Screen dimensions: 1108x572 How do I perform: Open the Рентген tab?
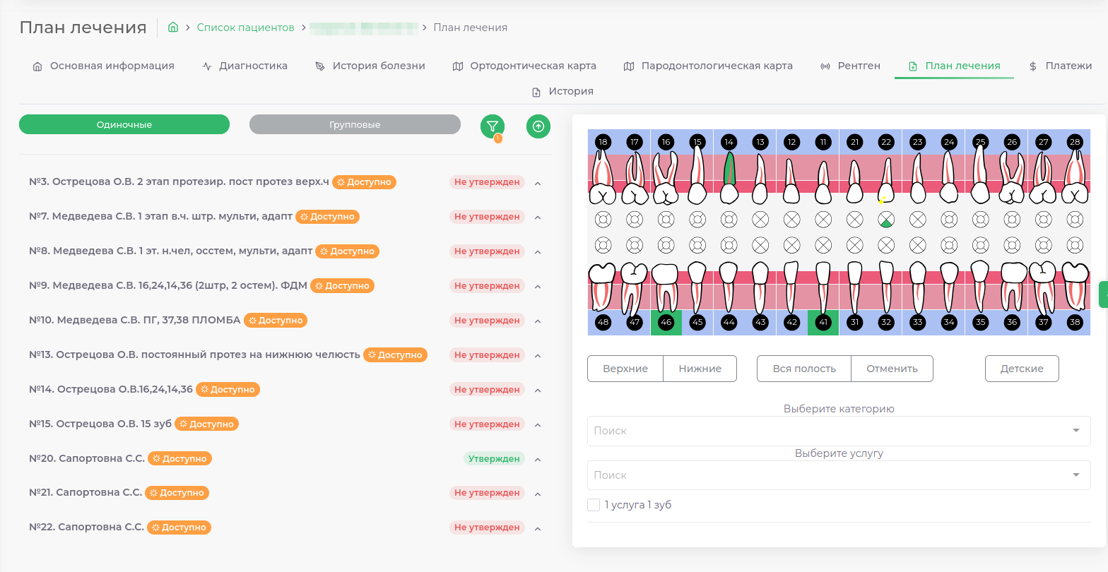(x=850, y=66)
